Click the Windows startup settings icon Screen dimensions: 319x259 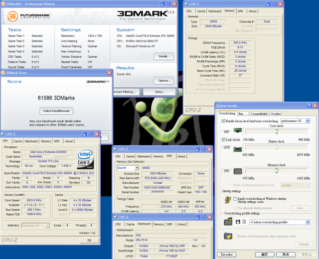coord(228,200)
